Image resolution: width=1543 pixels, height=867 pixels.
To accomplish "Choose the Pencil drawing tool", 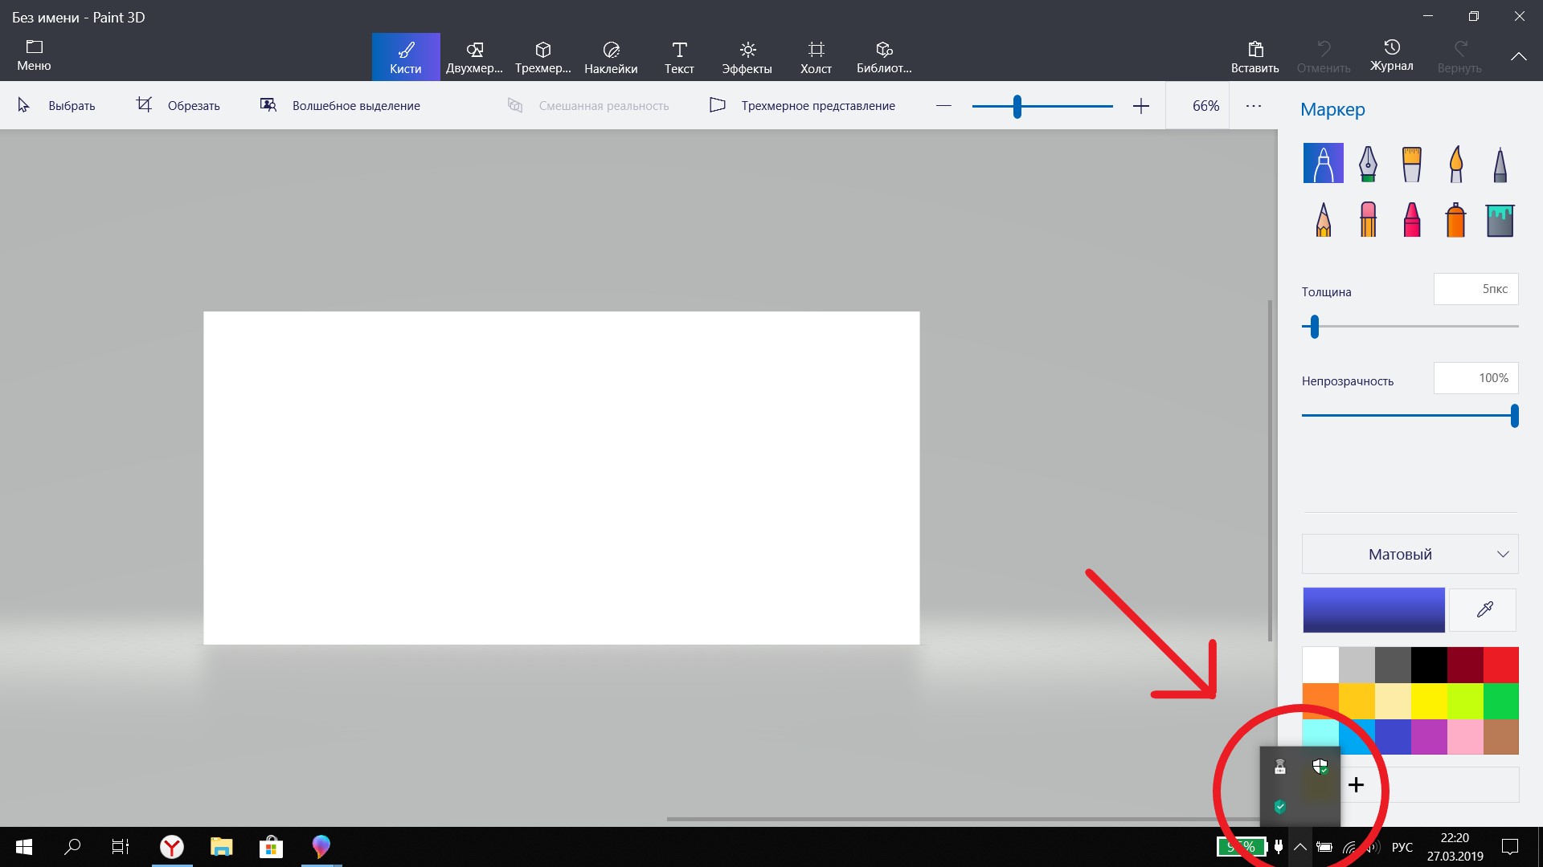I will 1323,219.
